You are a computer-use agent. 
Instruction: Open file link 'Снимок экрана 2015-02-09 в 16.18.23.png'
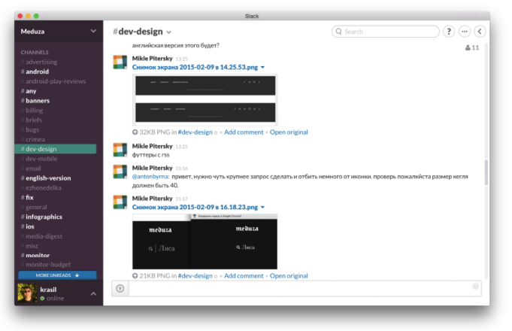(x=195, y=207)
